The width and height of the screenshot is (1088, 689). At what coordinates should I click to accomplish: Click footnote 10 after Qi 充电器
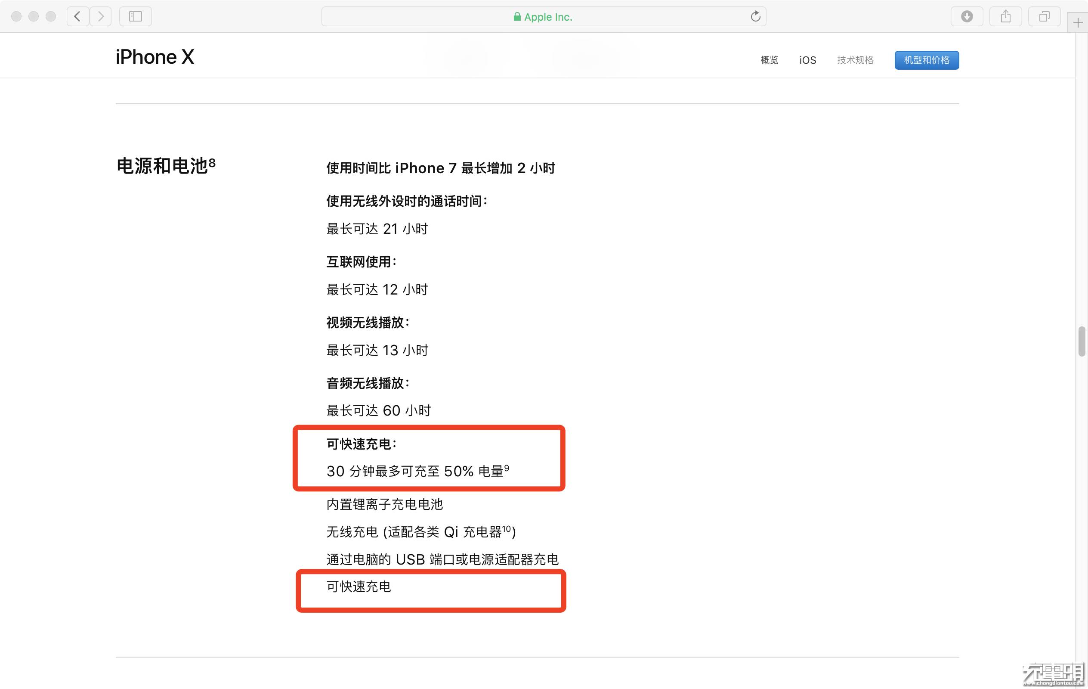(506, 528)
